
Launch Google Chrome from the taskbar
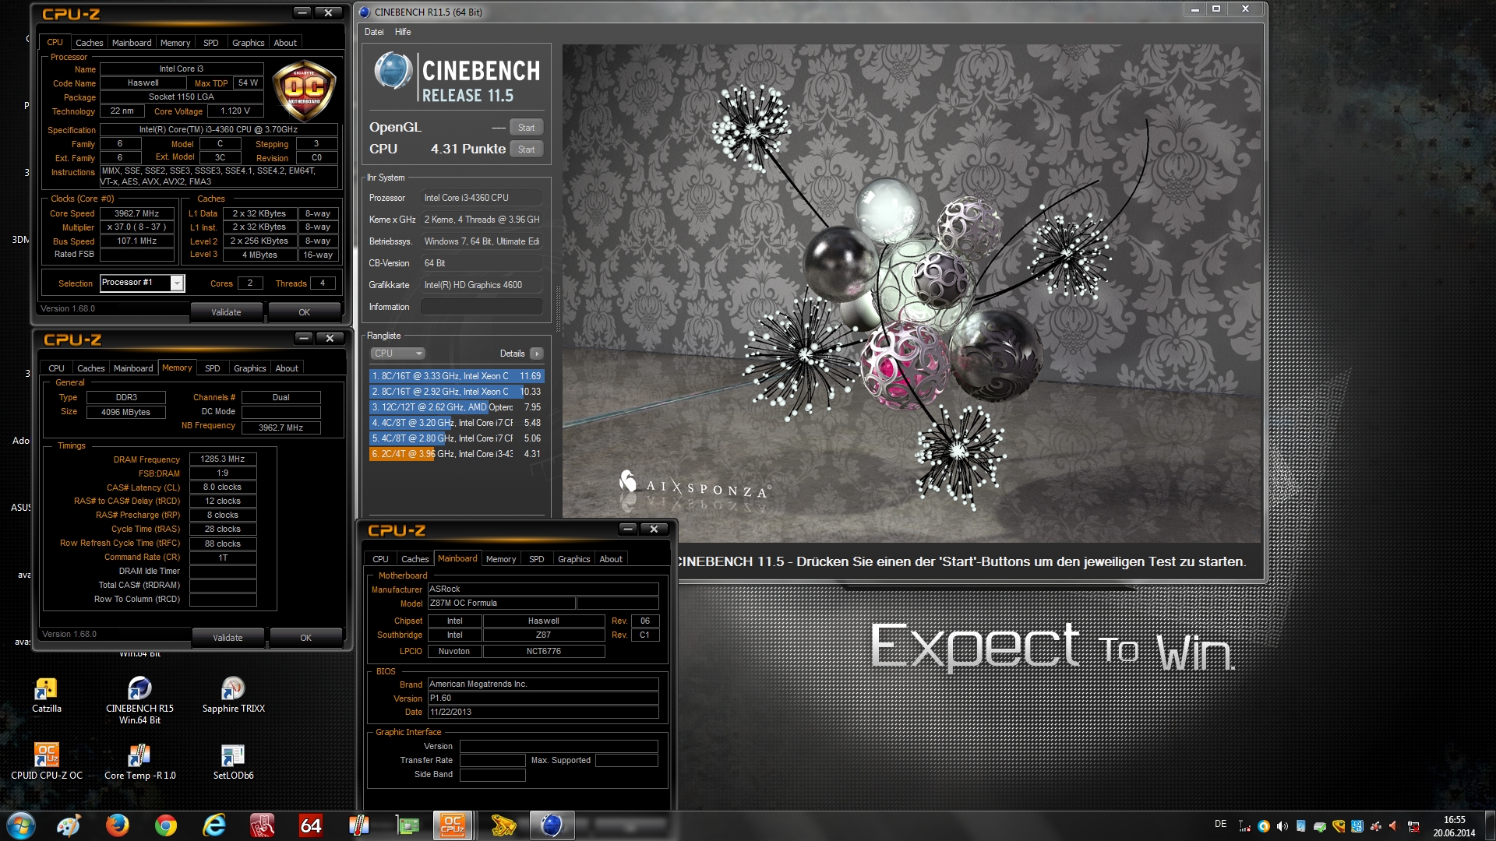click(x=165, y=825)
